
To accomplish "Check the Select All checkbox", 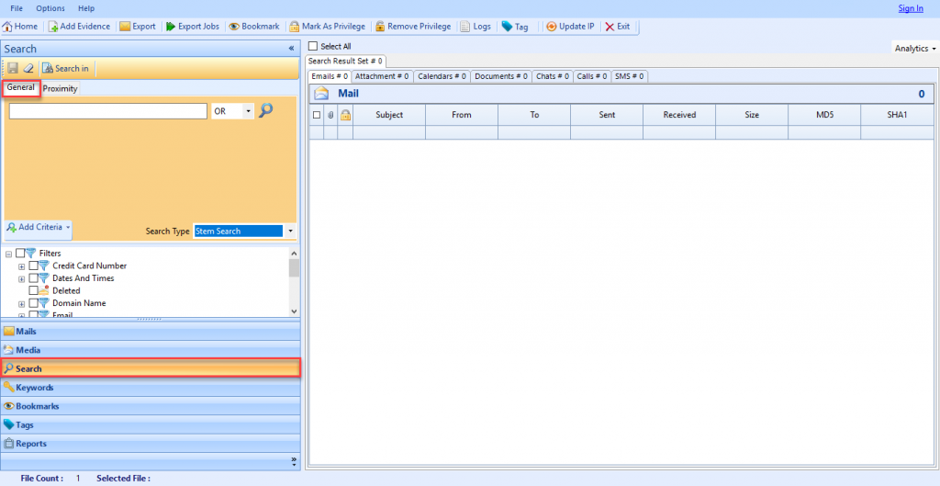I will point(313,46).
